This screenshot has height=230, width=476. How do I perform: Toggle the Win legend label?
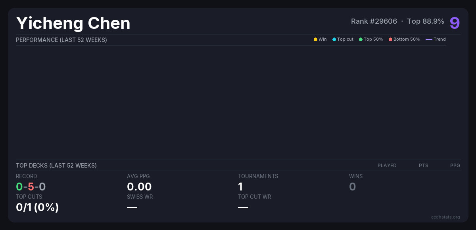click(322, 40)
